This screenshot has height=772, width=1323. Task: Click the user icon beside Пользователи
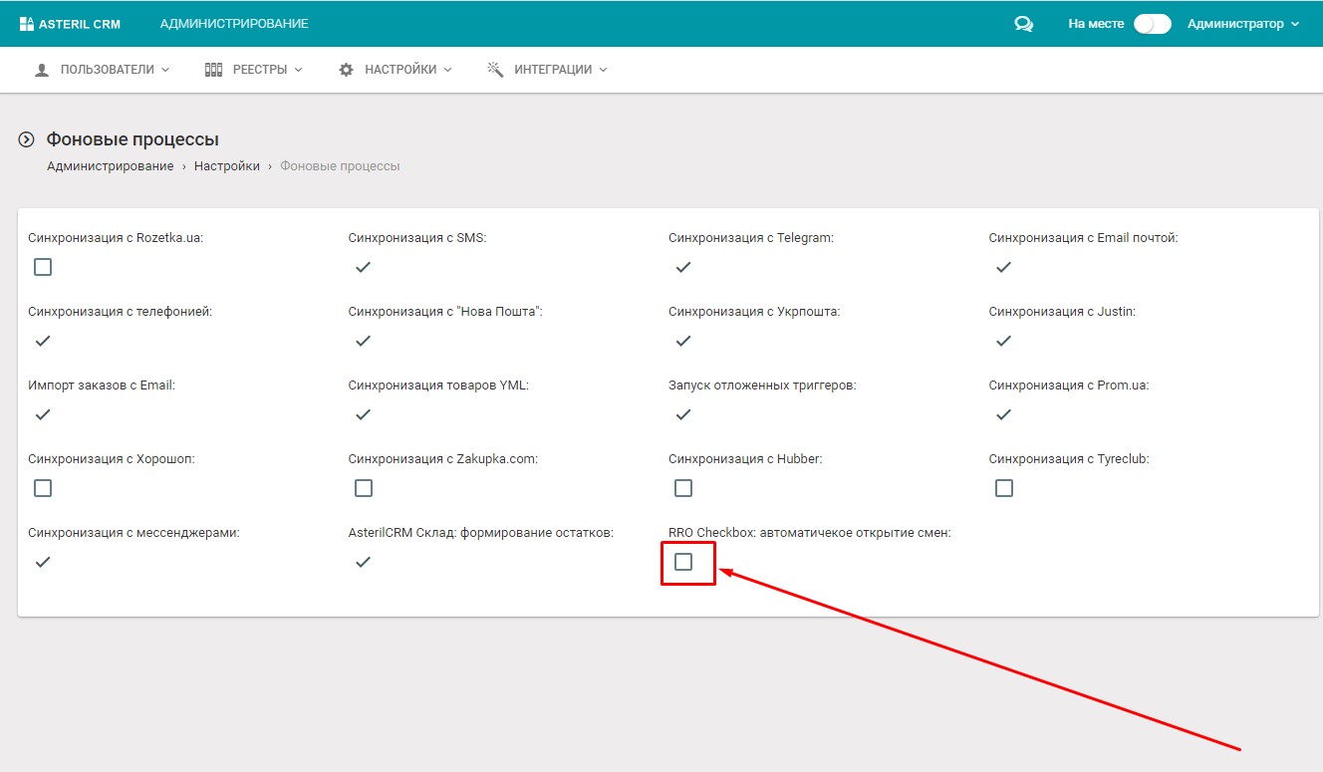point(42,70)
